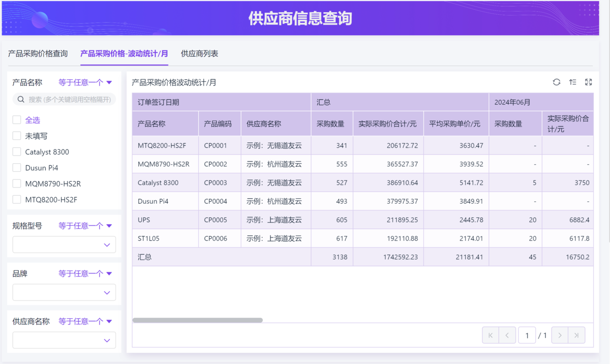Open the 供应商列表 tab
The width and height of the screenshot is (610, 364).
(x=199, y=53)
